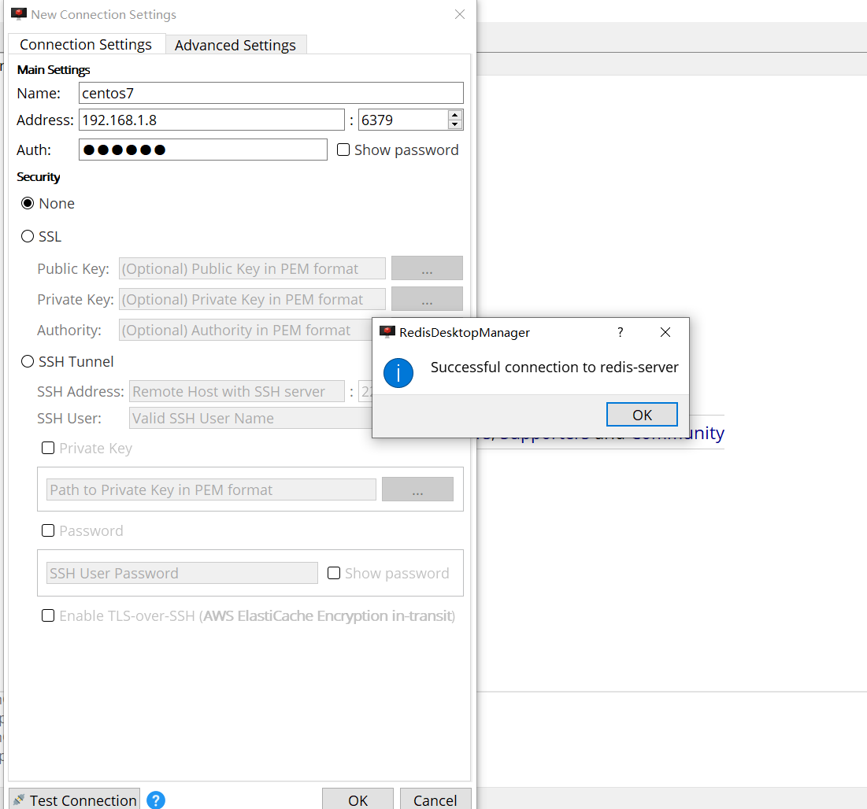Image resolution: width=867 pixels, height=809 pixels.
Task: Select the SSH Tunnel security option
Action: 28,361
